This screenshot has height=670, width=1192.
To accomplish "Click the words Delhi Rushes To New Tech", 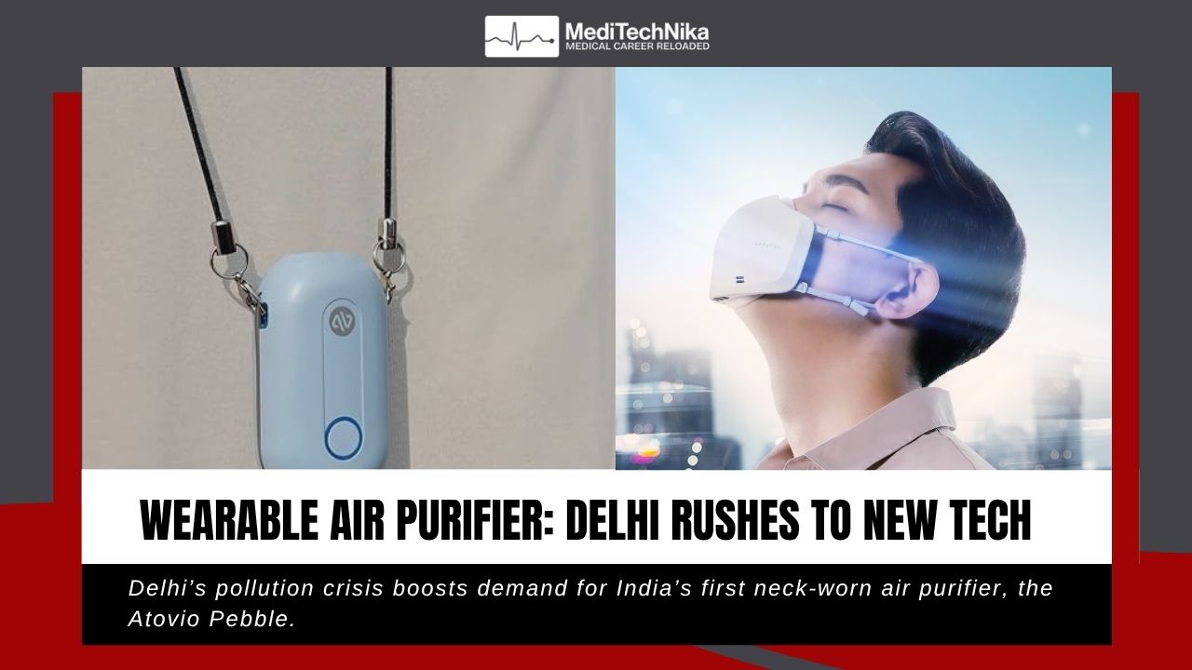I will tap(798, 519).
